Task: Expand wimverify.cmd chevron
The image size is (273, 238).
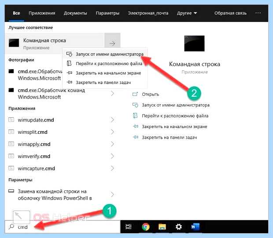Action: 112,156
